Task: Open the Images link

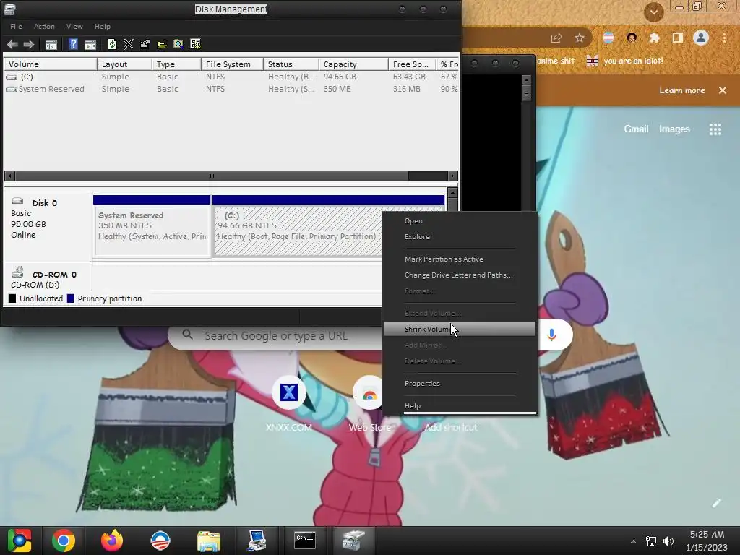Action: (x=674, y=129)
